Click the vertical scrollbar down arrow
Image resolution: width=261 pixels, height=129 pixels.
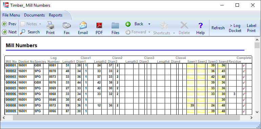coord(257,112)
